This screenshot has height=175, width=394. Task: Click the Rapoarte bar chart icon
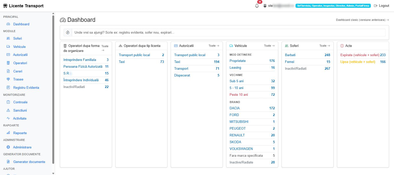[8, 133]
